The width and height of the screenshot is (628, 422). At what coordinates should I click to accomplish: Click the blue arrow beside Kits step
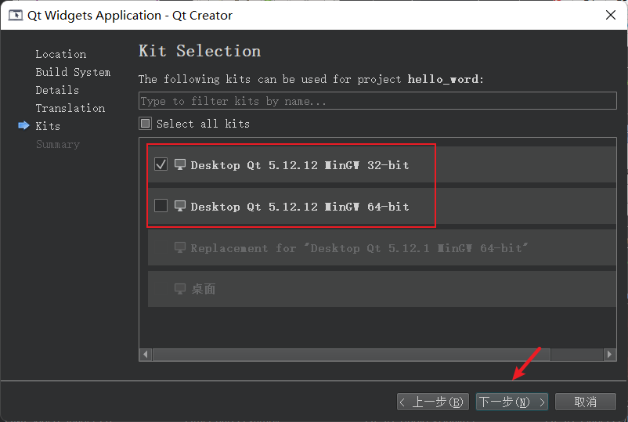(23, 126)
